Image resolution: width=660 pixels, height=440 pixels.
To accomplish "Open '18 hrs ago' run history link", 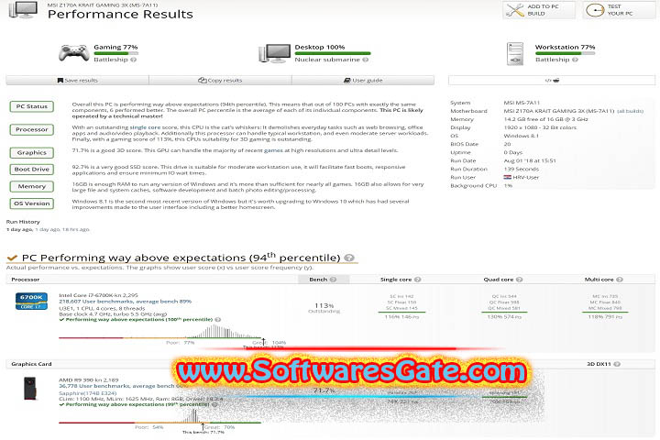I will click(76, 229).
